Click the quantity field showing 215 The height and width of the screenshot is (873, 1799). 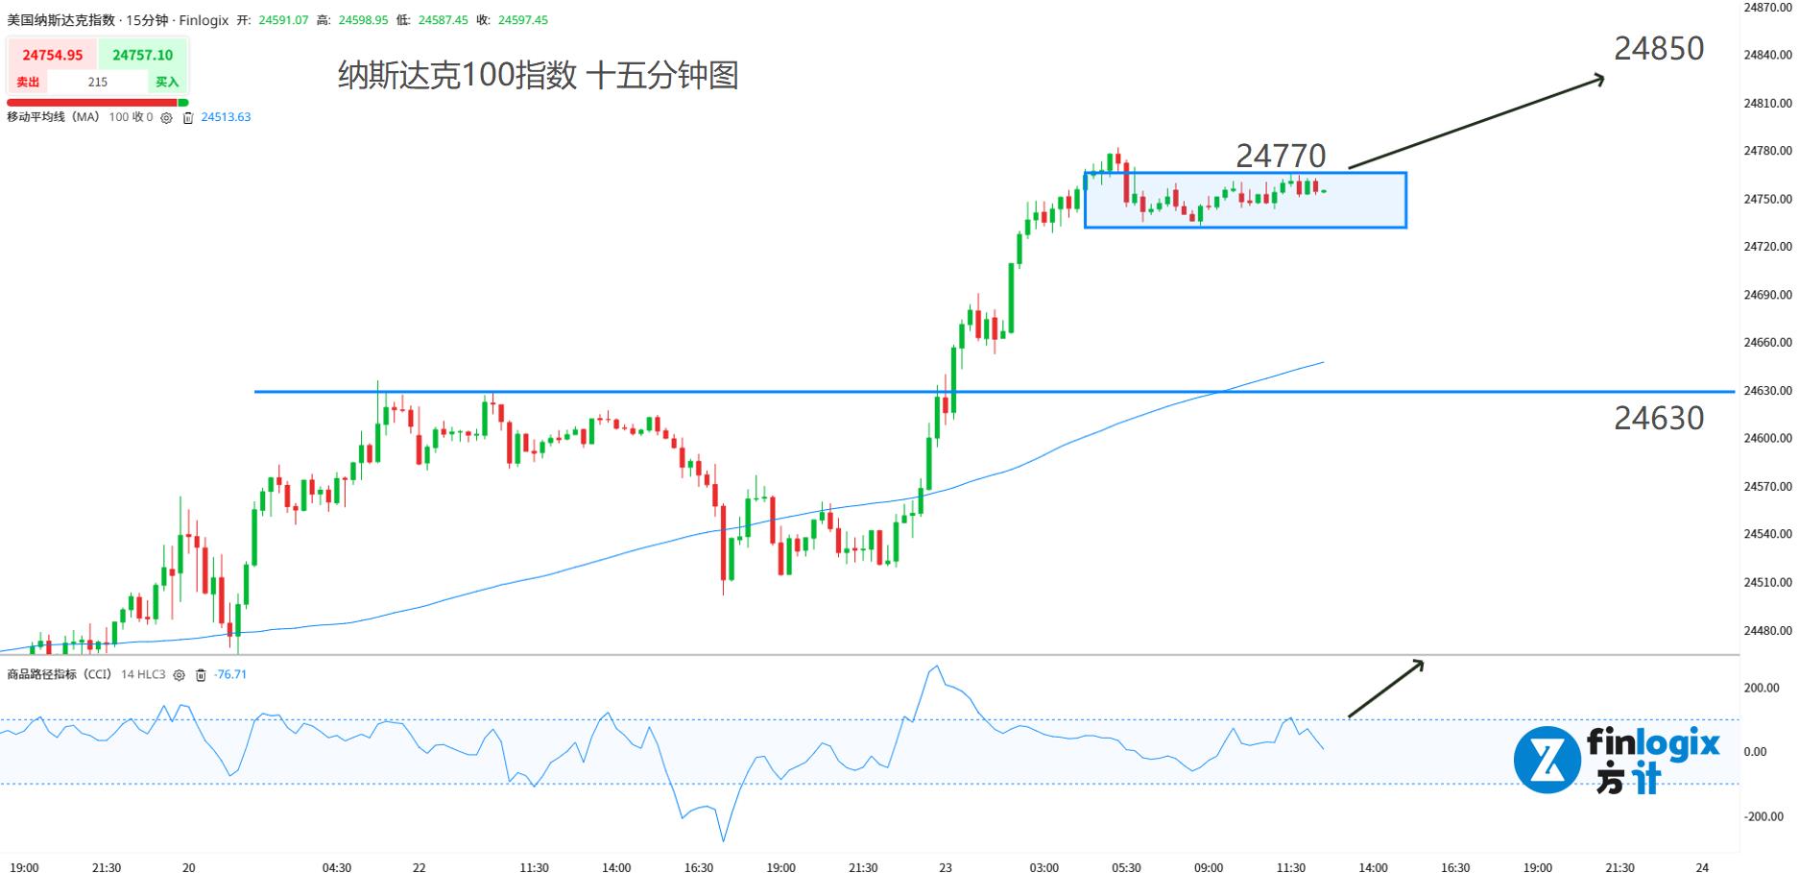click(98, 83)
